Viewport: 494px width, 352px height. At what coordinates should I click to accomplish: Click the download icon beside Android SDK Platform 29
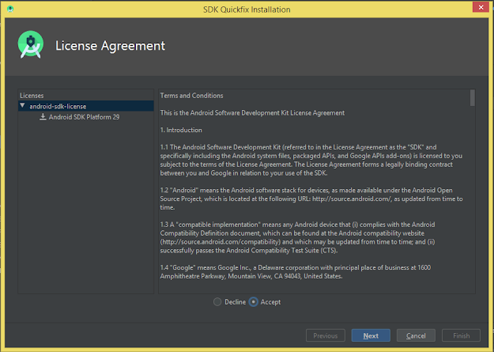(x=43, y=117)
